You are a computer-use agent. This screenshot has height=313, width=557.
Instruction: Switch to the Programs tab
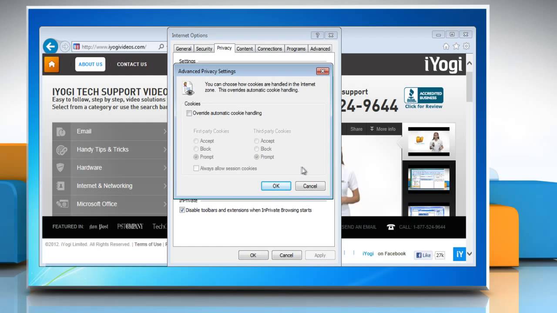(x=296, y=49)
